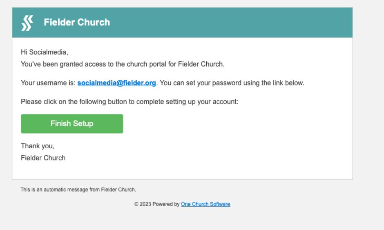384x230 pixels.
Task: Click the '© 2023 Powered by' text
Action: pyautogui.click(x=157, y=204)
